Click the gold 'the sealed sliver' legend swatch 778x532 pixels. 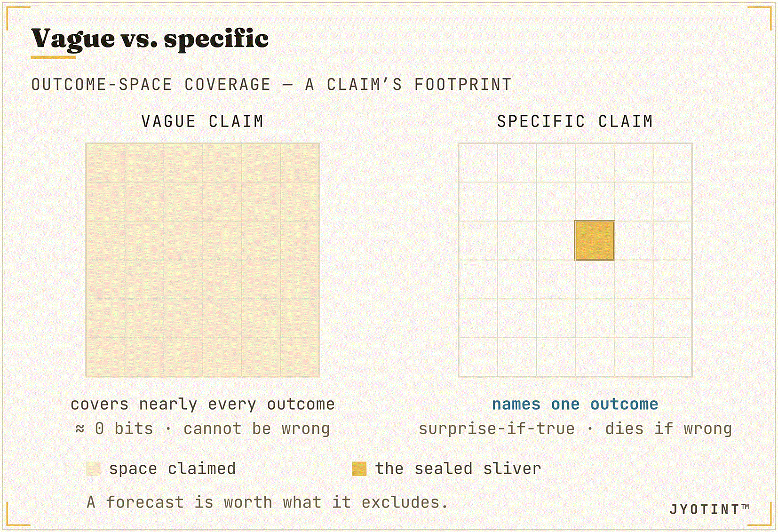[x=359, y=469]
